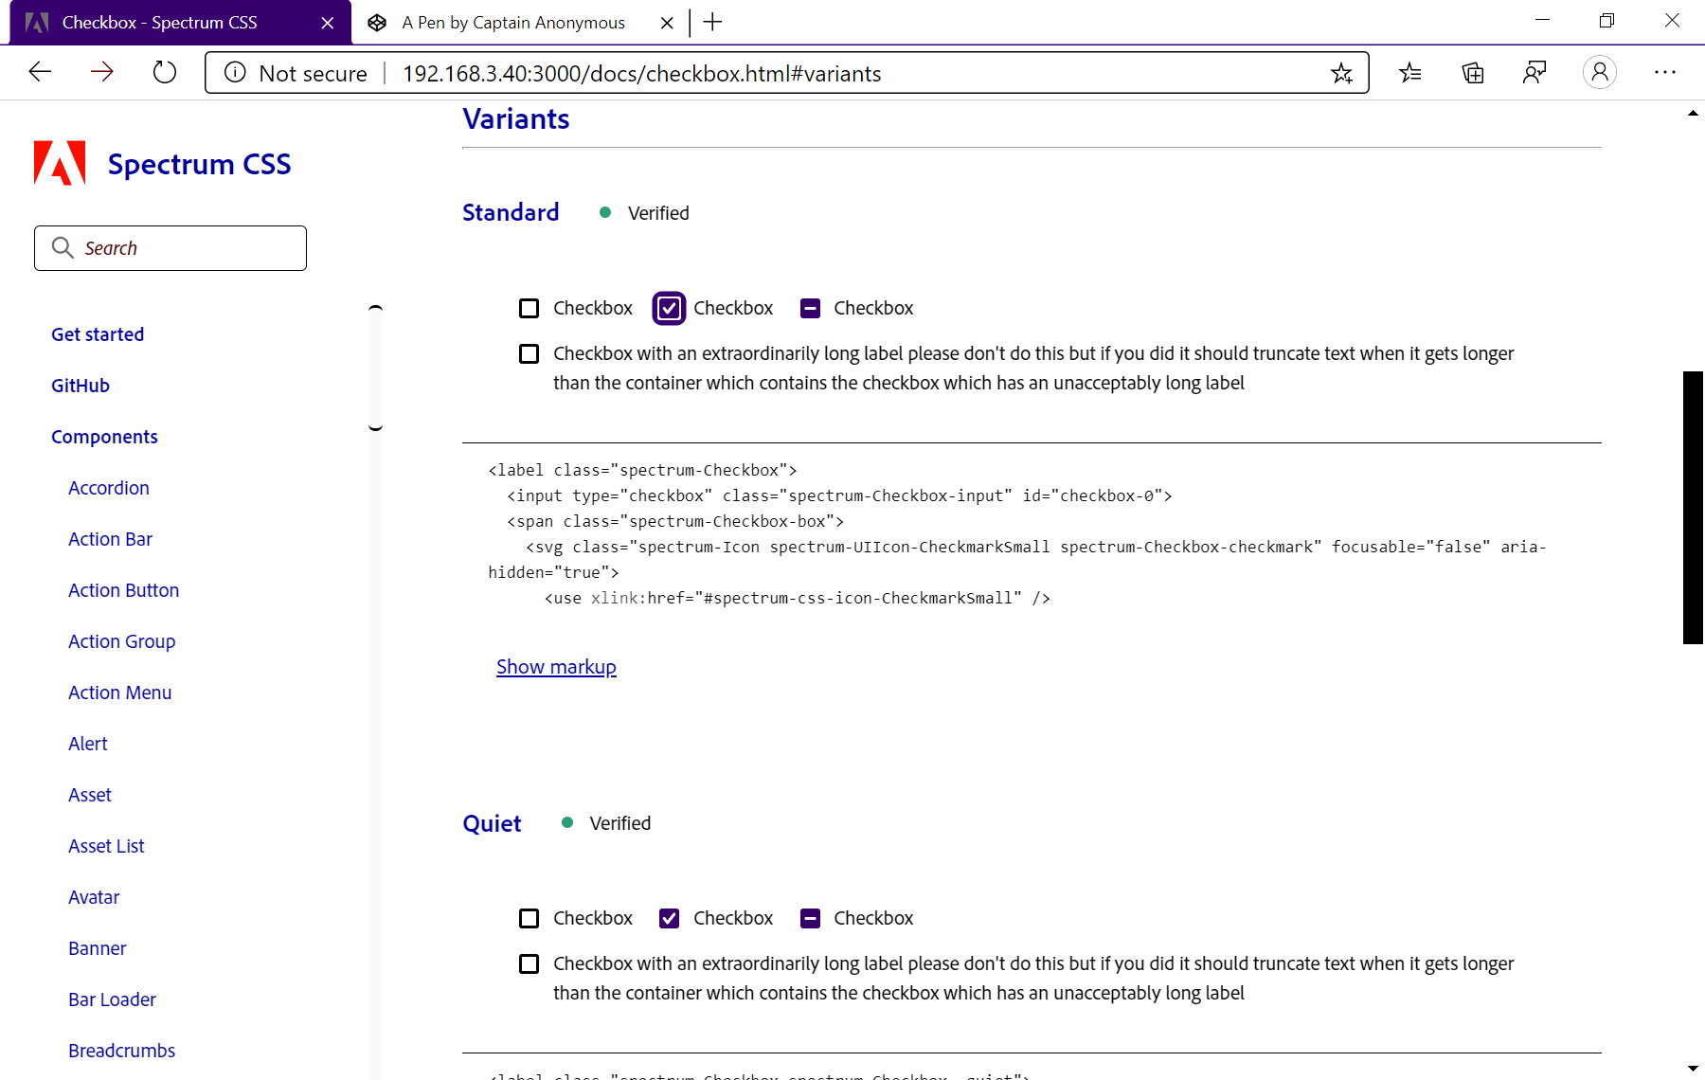
Task: Click the Quiet Verified status label
Action: [x=620, y=823]
